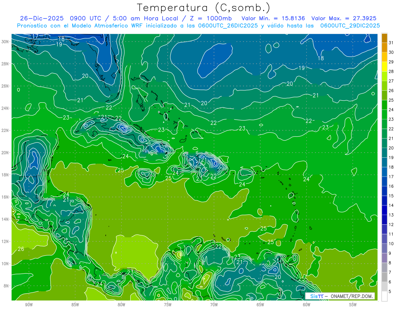Click the 12N latitude axis label

coord(6,241)
